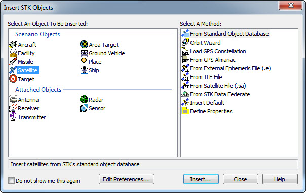The image size is (306, 193).
Task: Click the Missile rocket icon
Action: [x=13, y=61]
